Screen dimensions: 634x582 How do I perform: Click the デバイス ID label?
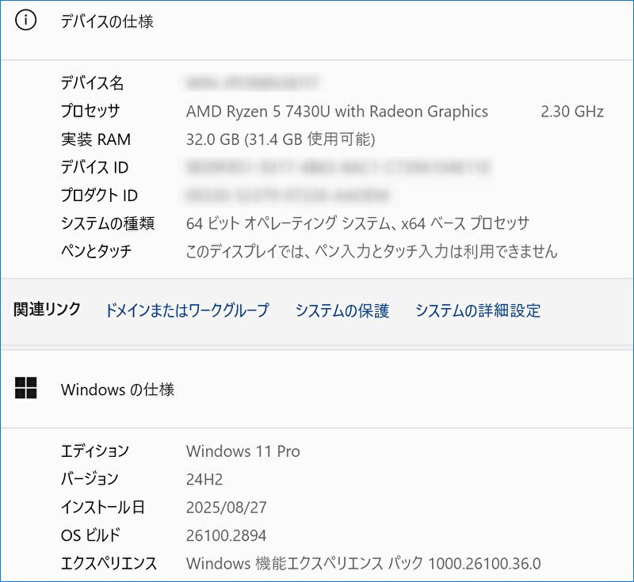tap(94, 167)
